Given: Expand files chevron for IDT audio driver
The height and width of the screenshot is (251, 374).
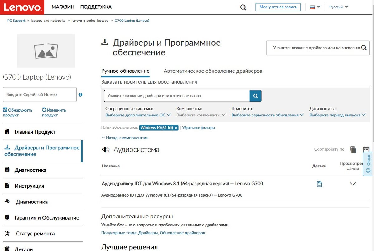Looking at the screenshot, I should pos(353,184).
